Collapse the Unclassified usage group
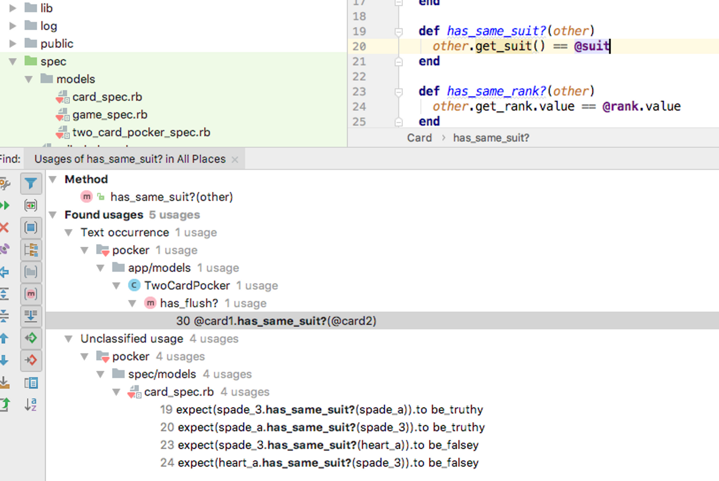This screenshot has height=481, width=719. pyautogui.click(x=69, y=339)
